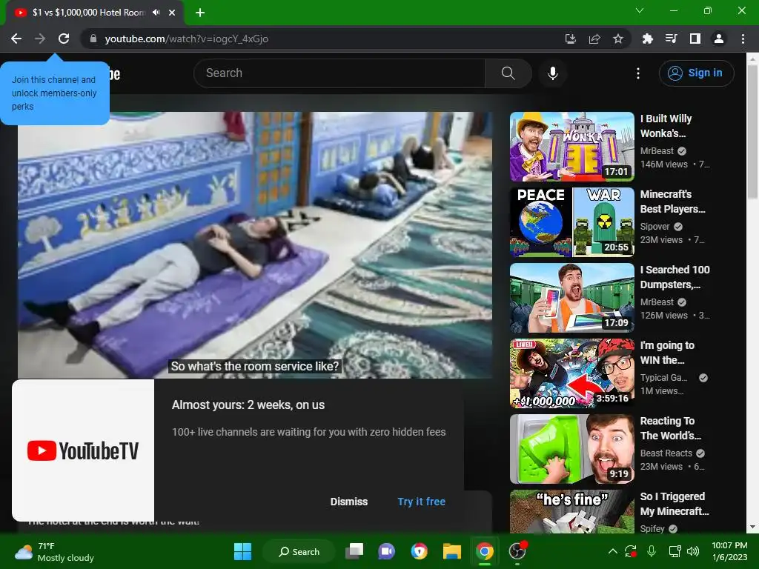Open I Searched 100 Dumpsters title link
759x569 pixels.
675,277
